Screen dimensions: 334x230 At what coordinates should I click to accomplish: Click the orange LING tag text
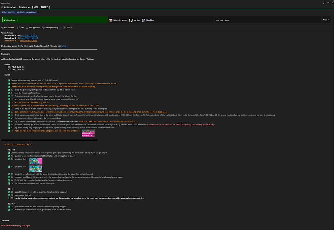[x=97, y=106]
